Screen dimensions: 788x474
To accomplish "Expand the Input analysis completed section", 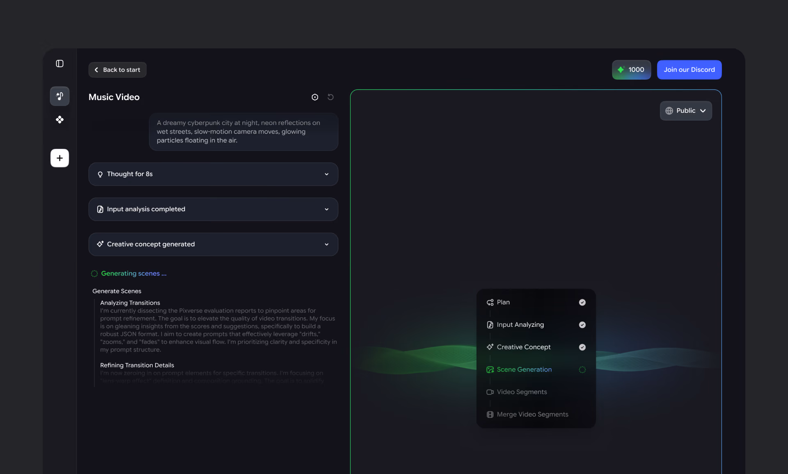I will pos(213,209).
